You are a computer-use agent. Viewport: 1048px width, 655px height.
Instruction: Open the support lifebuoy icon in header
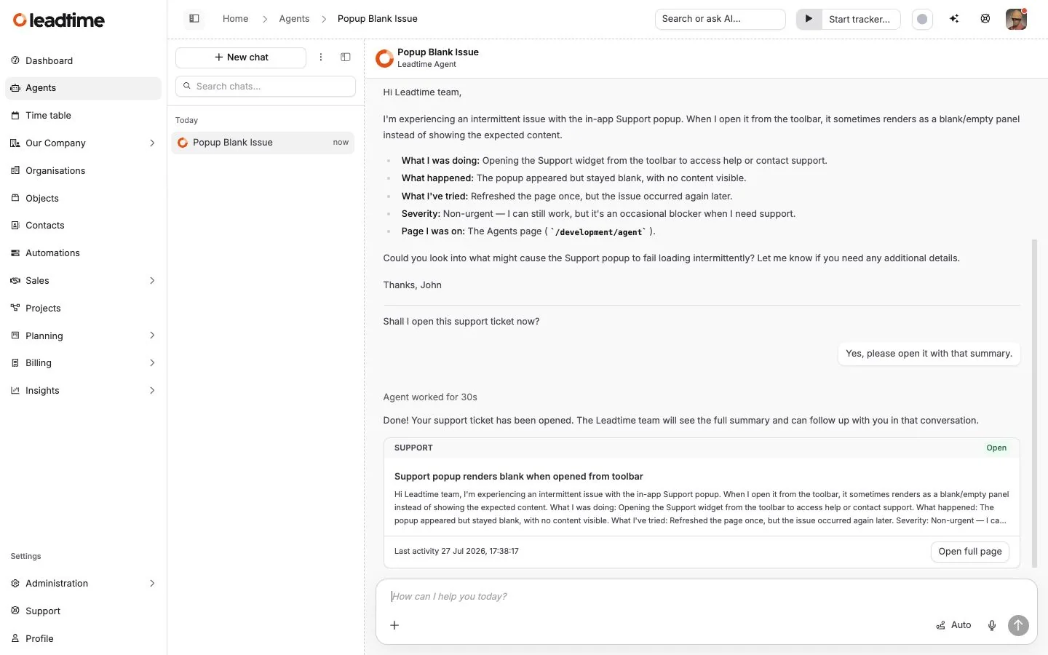985,19
